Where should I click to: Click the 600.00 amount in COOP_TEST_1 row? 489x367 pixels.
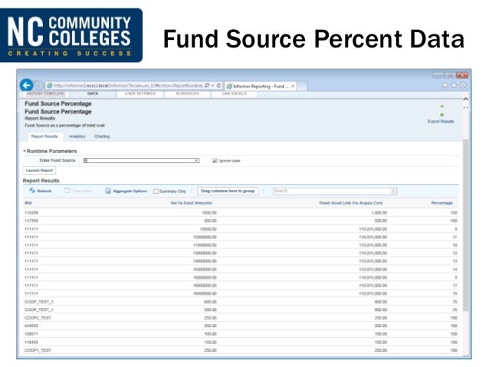tap(210, 302)
